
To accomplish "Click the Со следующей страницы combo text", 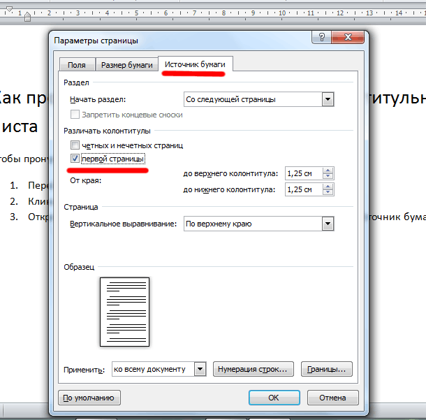I will (230, 99).
